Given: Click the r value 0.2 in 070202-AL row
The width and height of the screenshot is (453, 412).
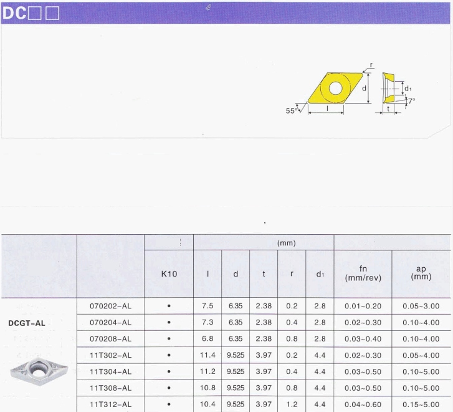Looking at the screenshot, I should (292, 306).
